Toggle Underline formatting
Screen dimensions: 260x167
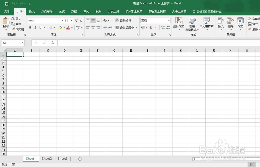pos(40,27)
